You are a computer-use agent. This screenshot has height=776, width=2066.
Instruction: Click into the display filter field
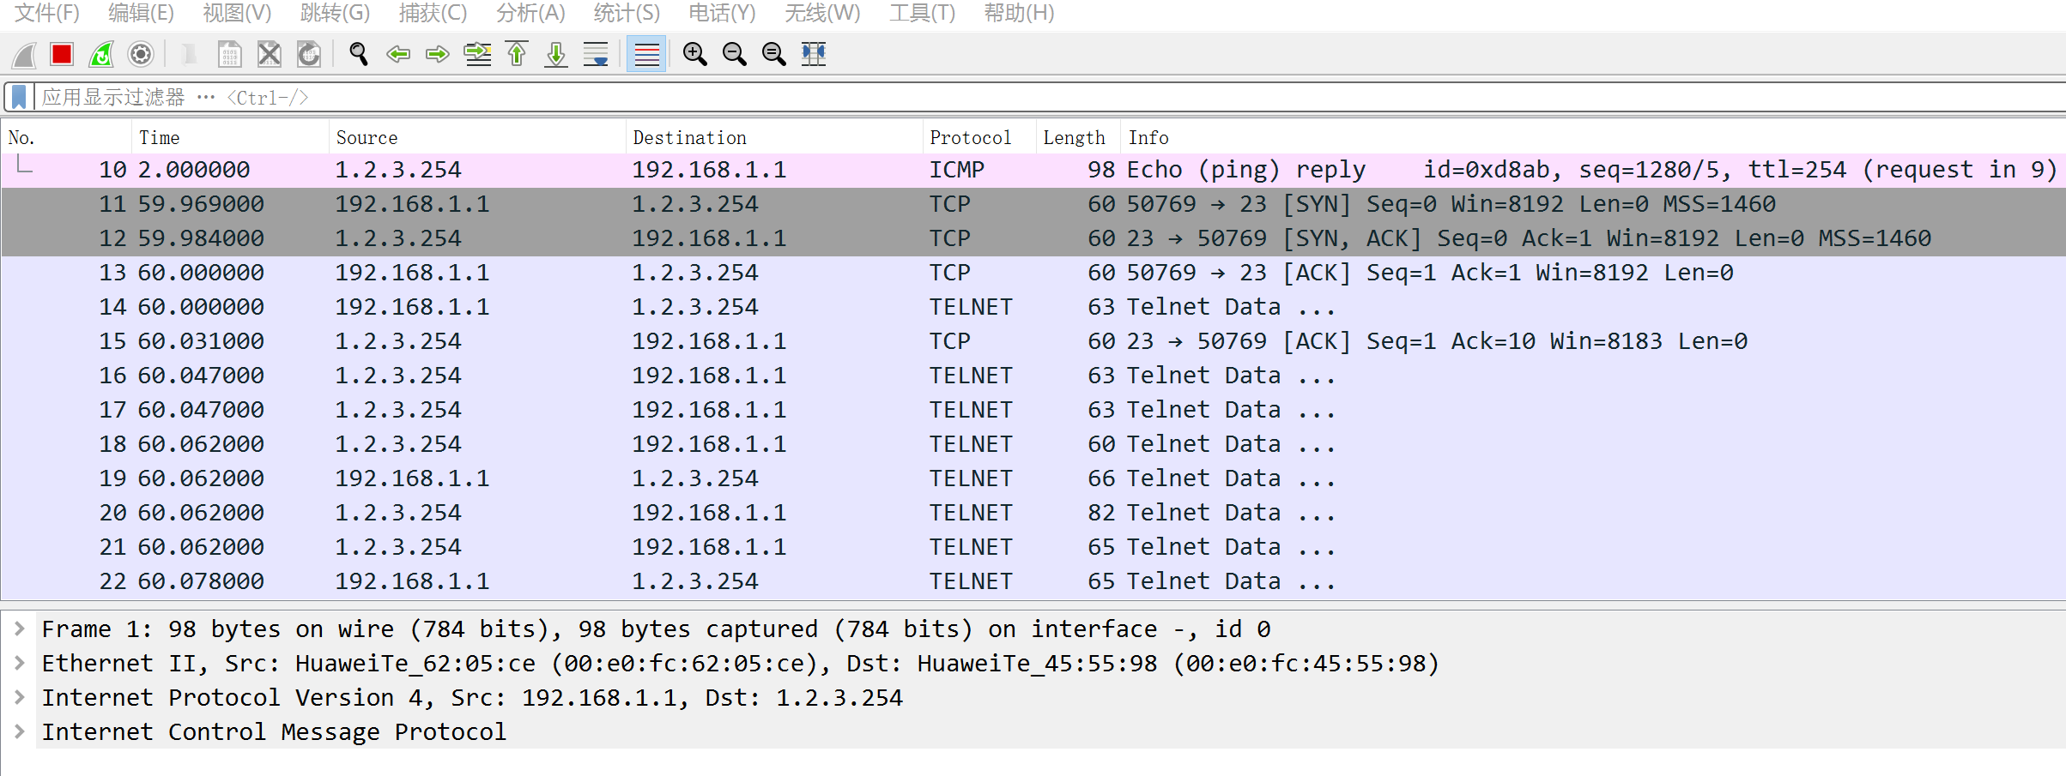[1030, 97]
